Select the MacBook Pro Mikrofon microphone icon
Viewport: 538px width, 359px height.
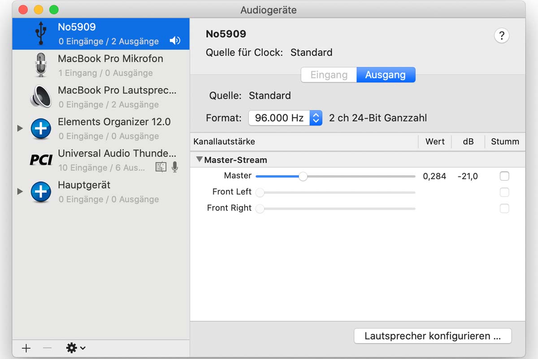[x=41, y=65]
